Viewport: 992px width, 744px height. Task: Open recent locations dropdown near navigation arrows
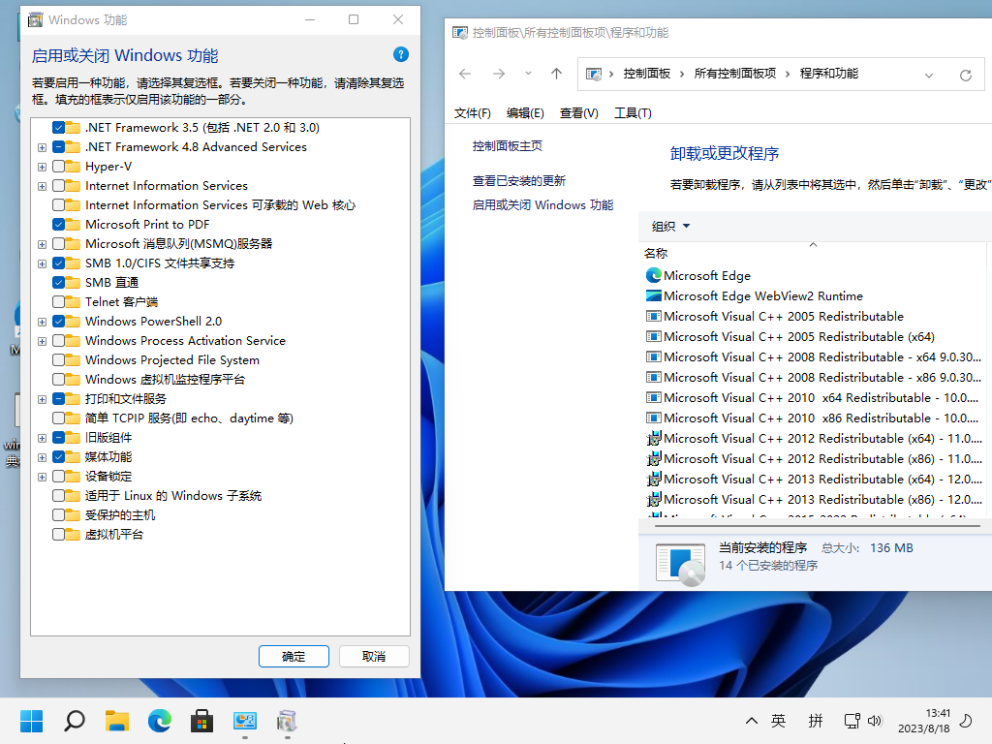pyautogui.click(x=528, y=74)
